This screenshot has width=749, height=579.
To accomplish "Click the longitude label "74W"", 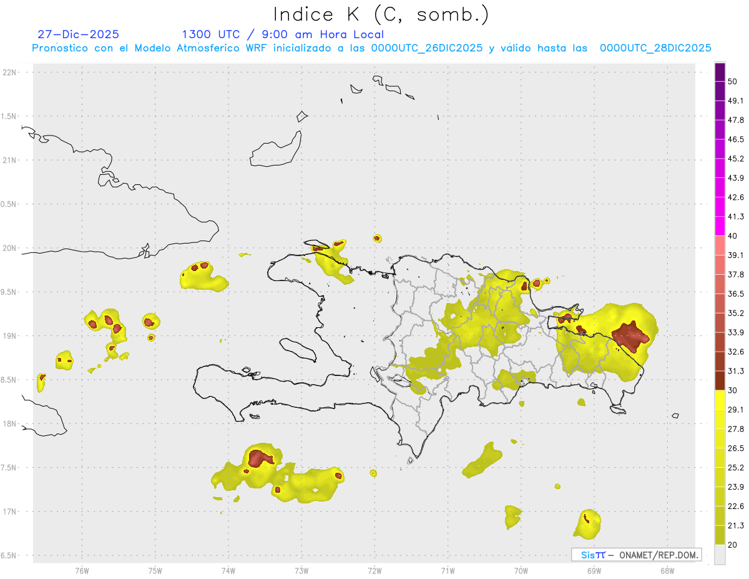I will [x=228, y=570].
